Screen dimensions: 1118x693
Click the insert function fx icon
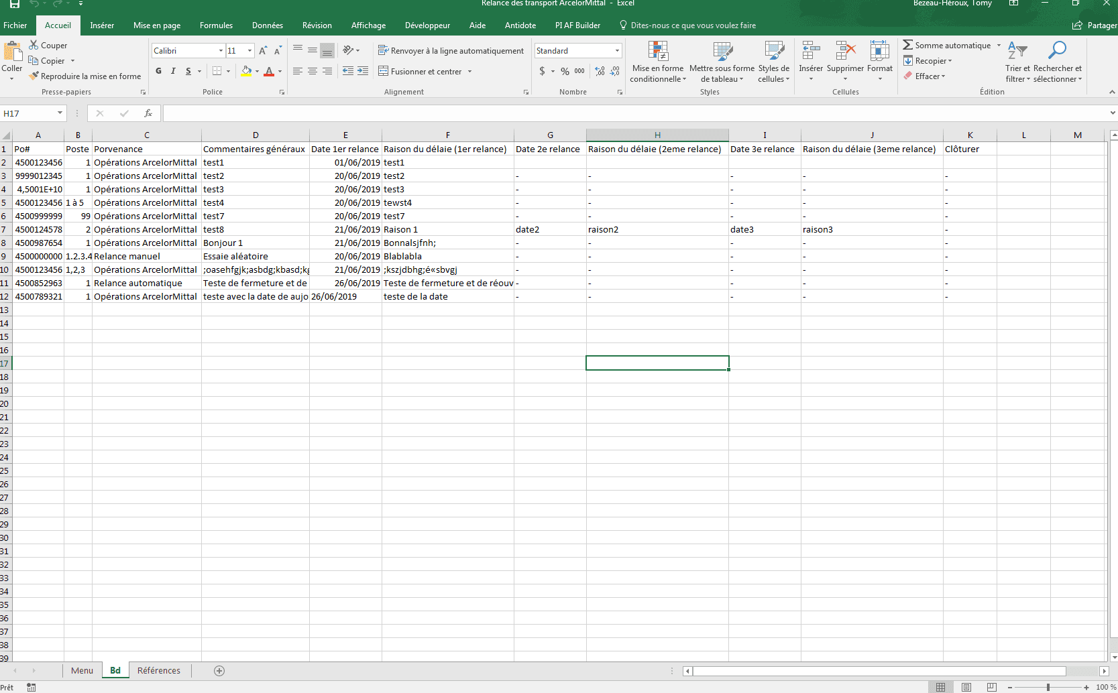pyautogui.click(x=148, y=113)
